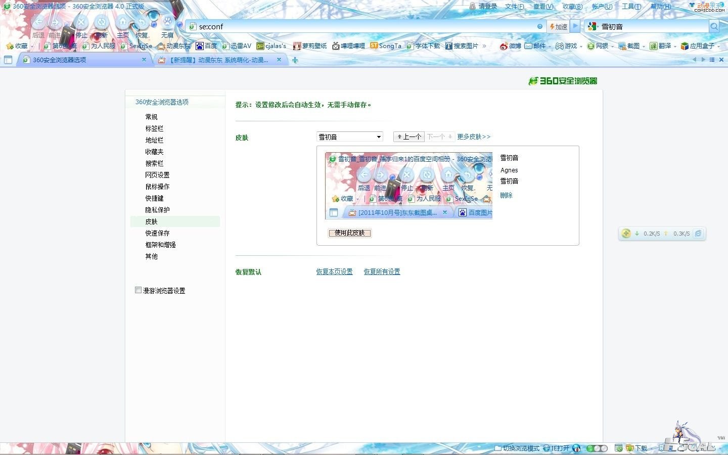Click 切换浏览模式 in status bar
728x455 pixels.
click(x=517, y=448)
